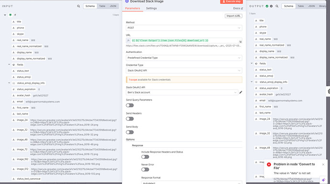This screenshot has width=330, height=184.
Task: Click the Import cURL button
Action: pos(233,16)
